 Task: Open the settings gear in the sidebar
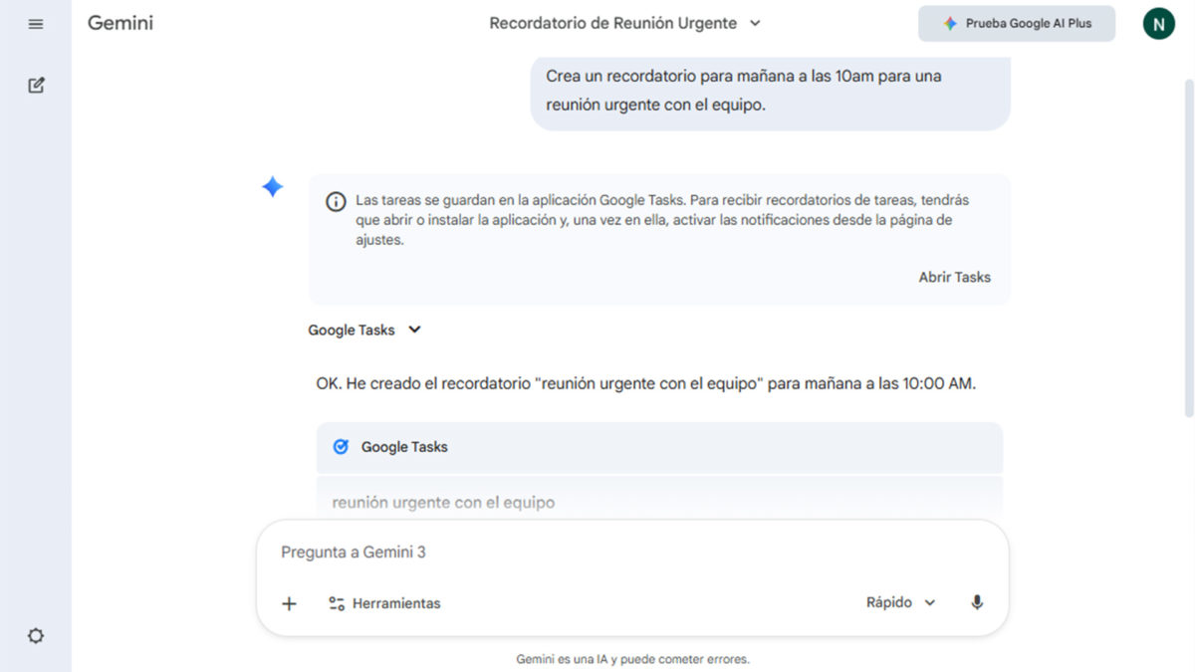[36, 635]
